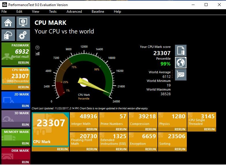Click the PerformanceTest app icon in title bar

click(x=5, y=5)
